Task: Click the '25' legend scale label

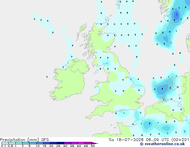Action: (x=58, y=146)
